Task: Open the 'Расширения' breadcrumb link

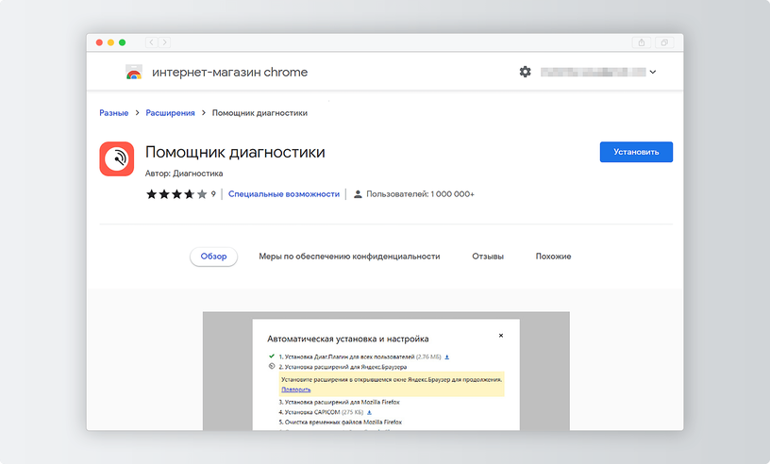Action: pos(170,113)
